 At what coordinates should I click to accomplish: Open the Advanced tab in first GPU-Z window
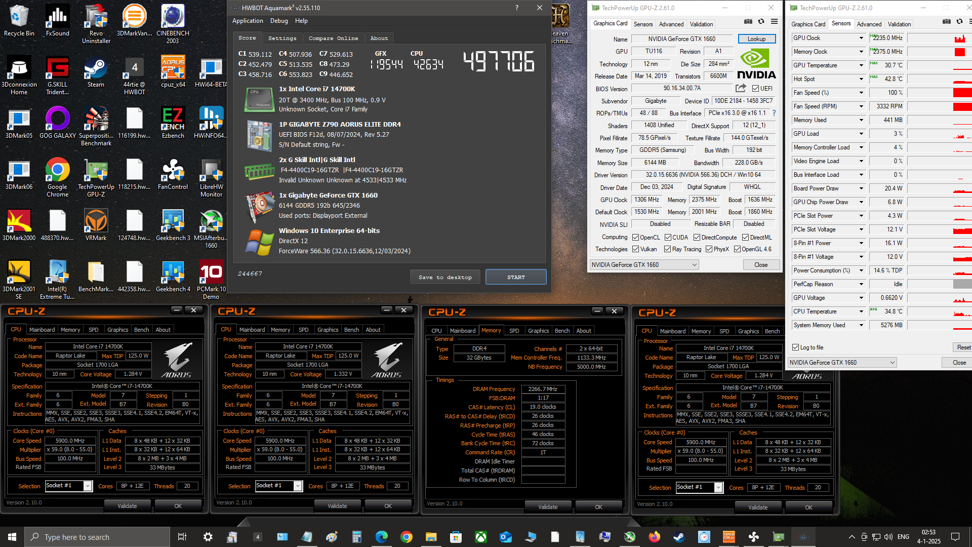[x=671, y=24]
